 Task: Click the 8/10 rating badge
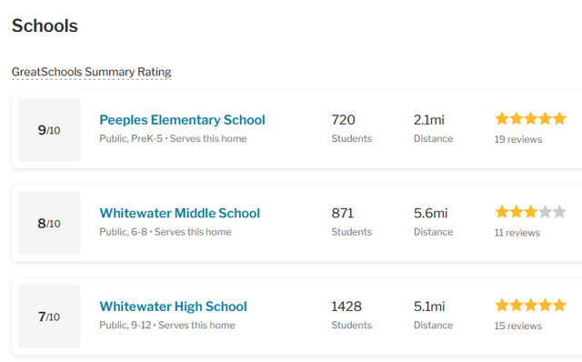pyautogui.click(x=49, y=223)
